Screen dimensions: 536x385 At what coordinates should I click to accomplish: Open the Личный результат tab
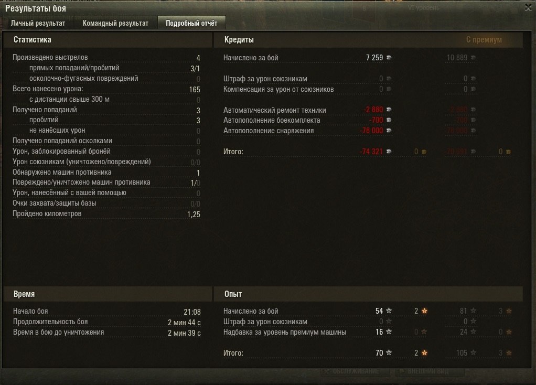tap(38, 23)
